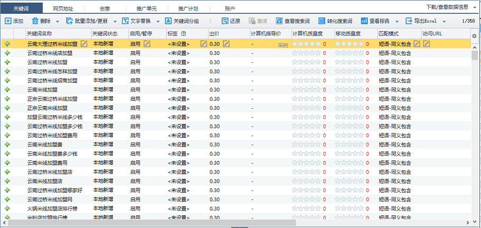Viewport: 481px width, 228px height.
Task: Click 短语-同义包含 in 云南米线加盟费用 row
Action: click(x=395, y=163)
